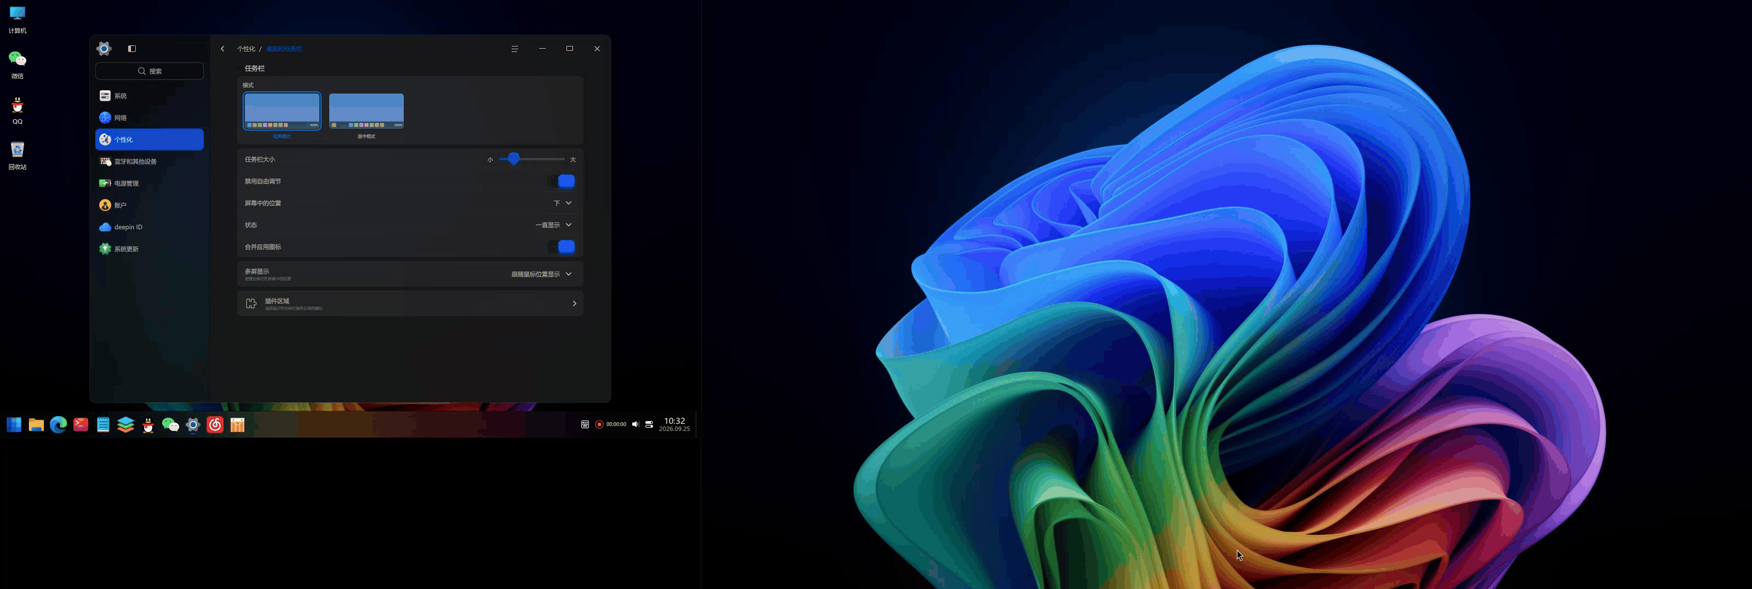Screen dimensions: 1752x589
Task: Select the 居中模式 taskbar mode thumbnail
Action: point(367,111)
